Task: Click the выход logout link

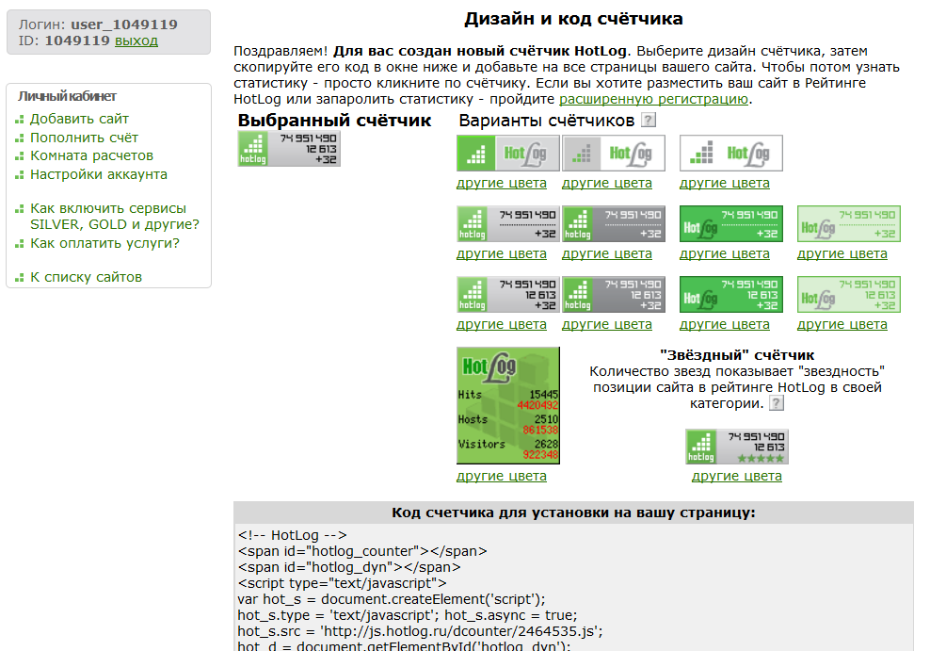Action: click(136, 41)
